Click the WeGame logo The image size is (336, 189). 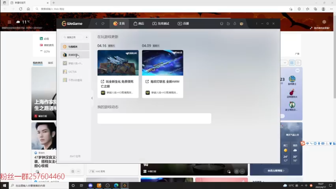72,24
